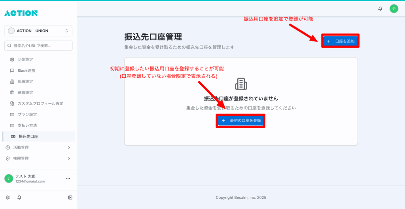
Task: Select 役職設定 in sidebar
Action: (x=25, y=93)
